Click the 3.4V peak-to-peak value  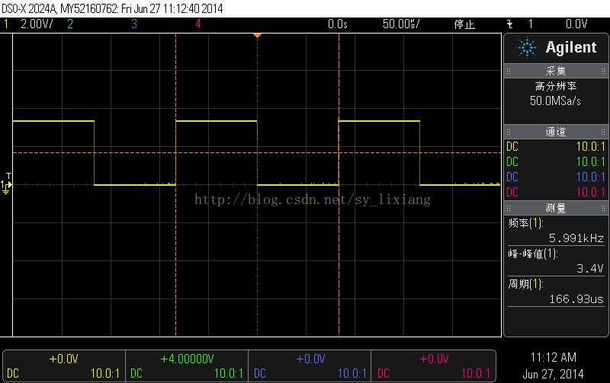point(589,269)
